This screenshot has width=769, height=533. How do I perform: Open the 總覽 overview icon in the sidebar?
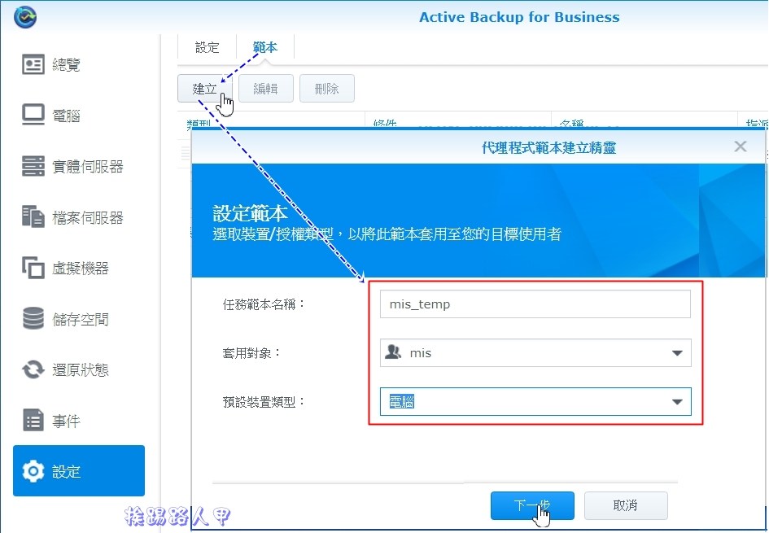pos(33,64)
